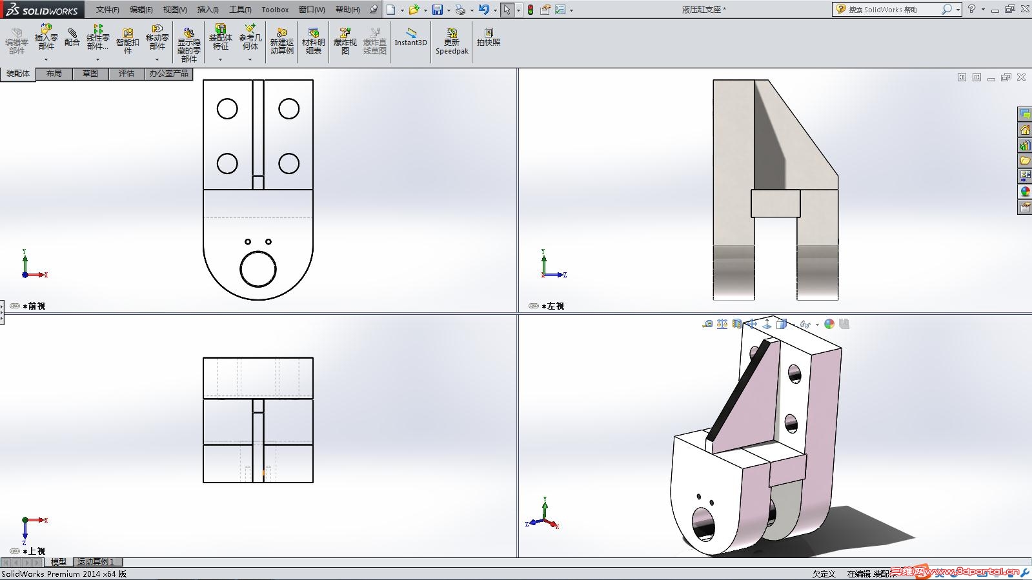Open Bill of Materials (材料明细表)

click(314, 41)
